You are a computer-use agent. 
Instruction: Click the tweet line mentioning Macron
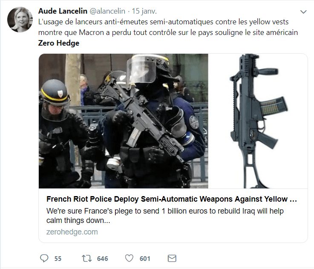[168, 32]
